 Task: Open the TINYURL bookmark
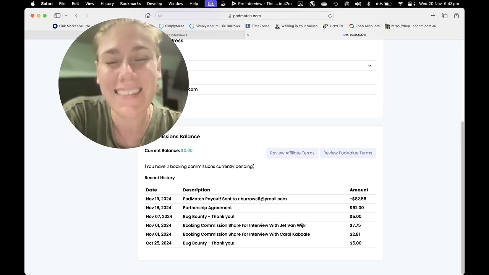[x=333, y=26]
